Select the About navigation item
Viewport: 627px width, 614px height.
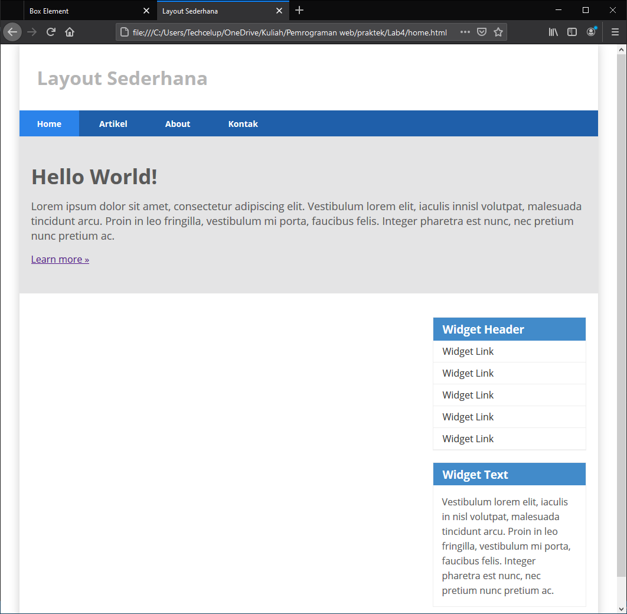tap(177, 123)
